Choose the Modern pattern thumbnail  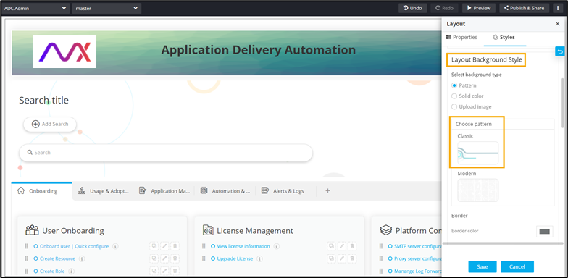[x=478, y=190]
